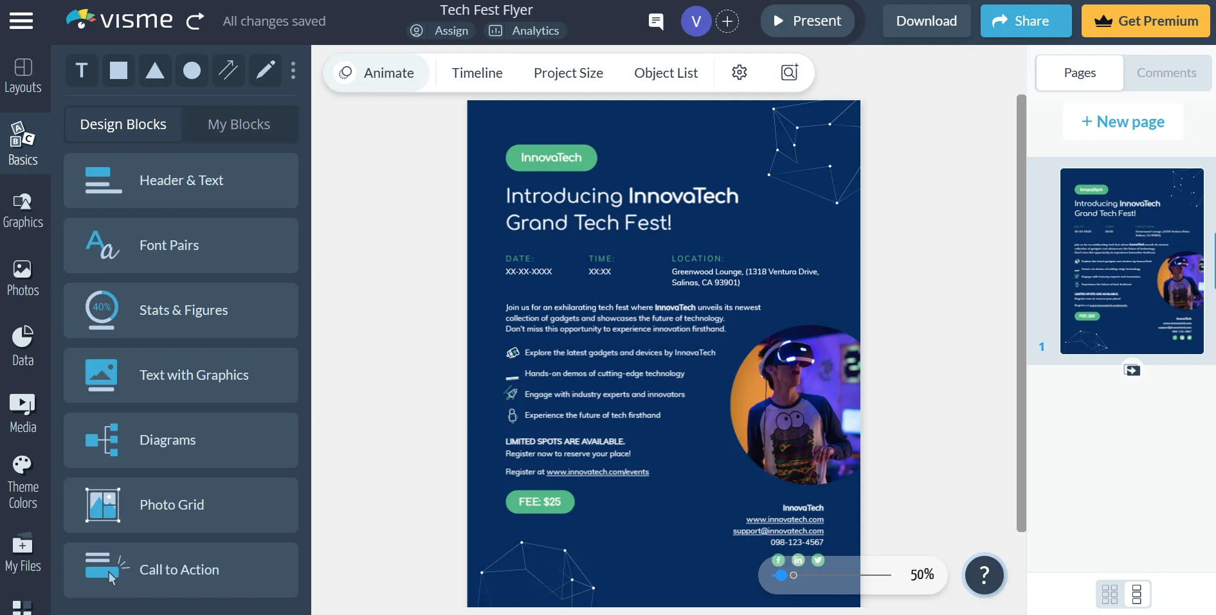Open the My Files panel
The width and height of the screenshot is (1216, 615).
[23, 552]
